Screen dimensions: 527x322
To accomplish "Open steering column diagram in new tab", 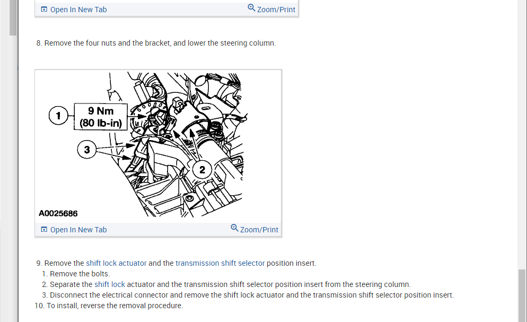I will pyautogui.click(x=78, y=230).
